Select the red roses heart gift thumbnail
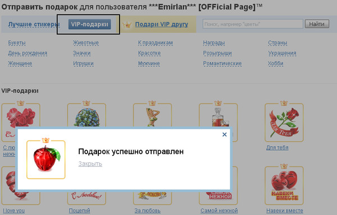The image size is (337, 215). [x=21, y=115]
